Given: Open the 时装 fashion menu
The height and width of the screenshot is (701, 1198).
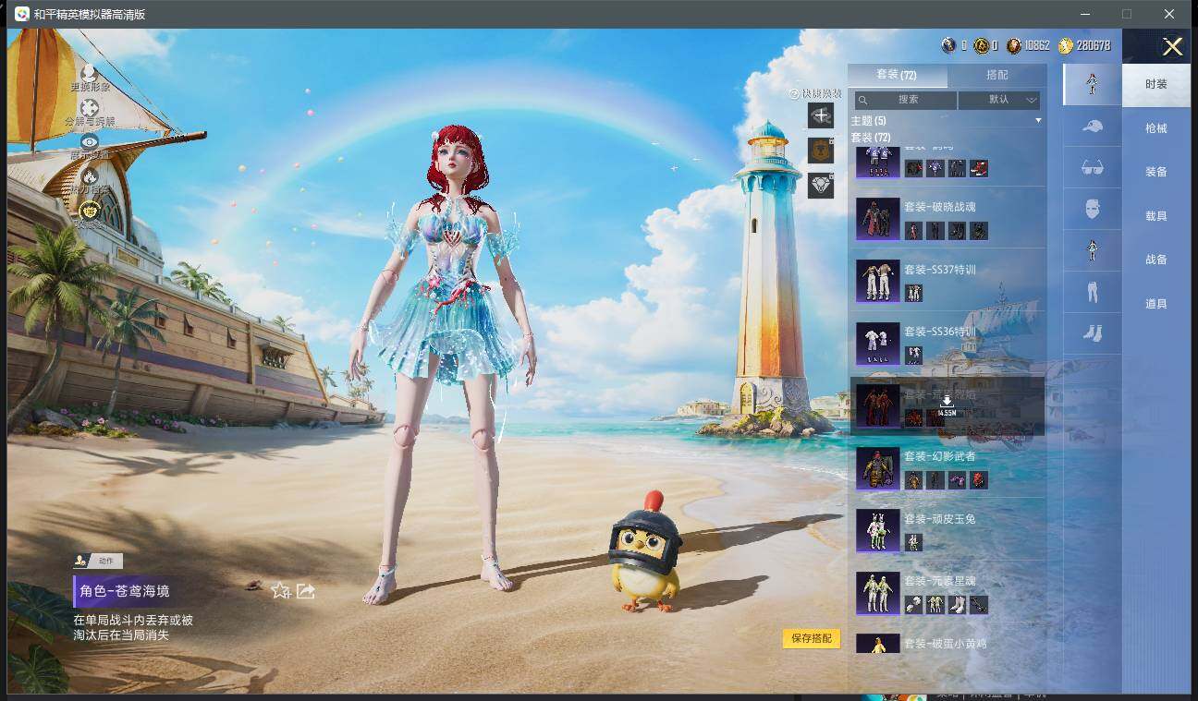Looking at the screenshot, I should [1156, 84].
